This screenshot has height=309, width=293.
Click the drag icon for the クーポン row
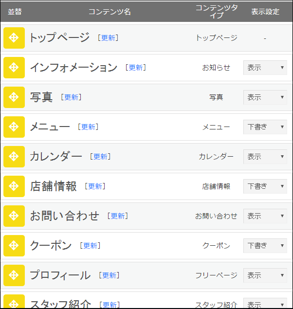tap(14, 246)
